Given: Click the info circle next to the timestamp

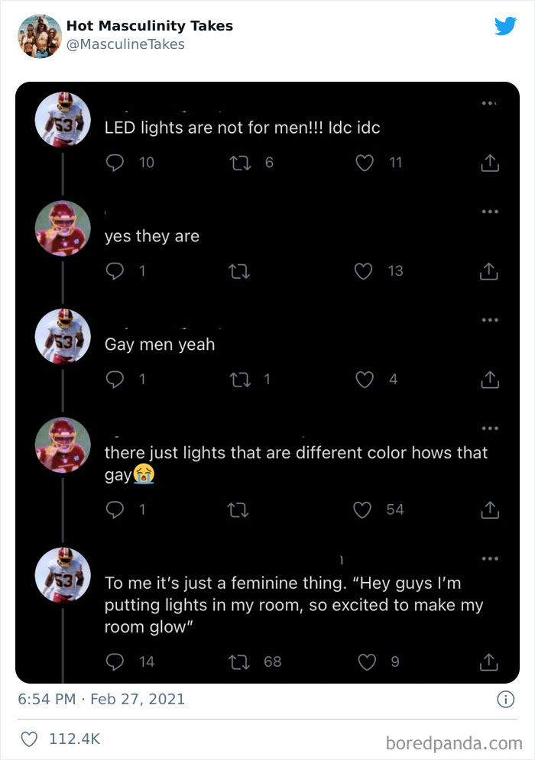Looking at the screenshot, I should (x=506, y=699).
